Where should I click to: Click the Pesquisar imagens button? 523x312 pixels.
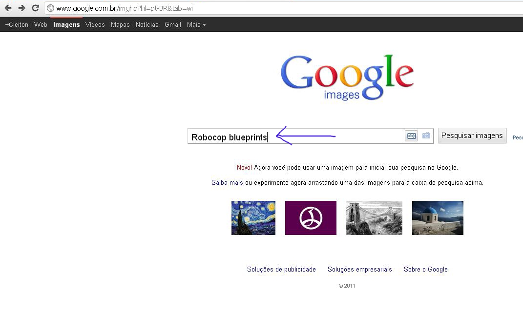click(472, 136)
